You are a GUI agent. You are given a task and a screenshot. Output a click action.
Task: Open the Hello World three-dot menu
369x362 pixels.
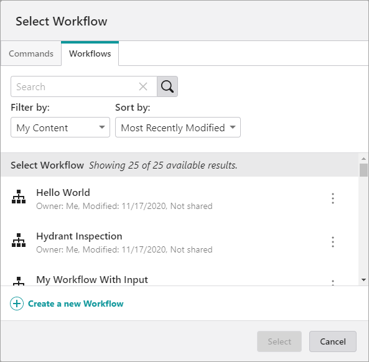(x=333, y=198)
